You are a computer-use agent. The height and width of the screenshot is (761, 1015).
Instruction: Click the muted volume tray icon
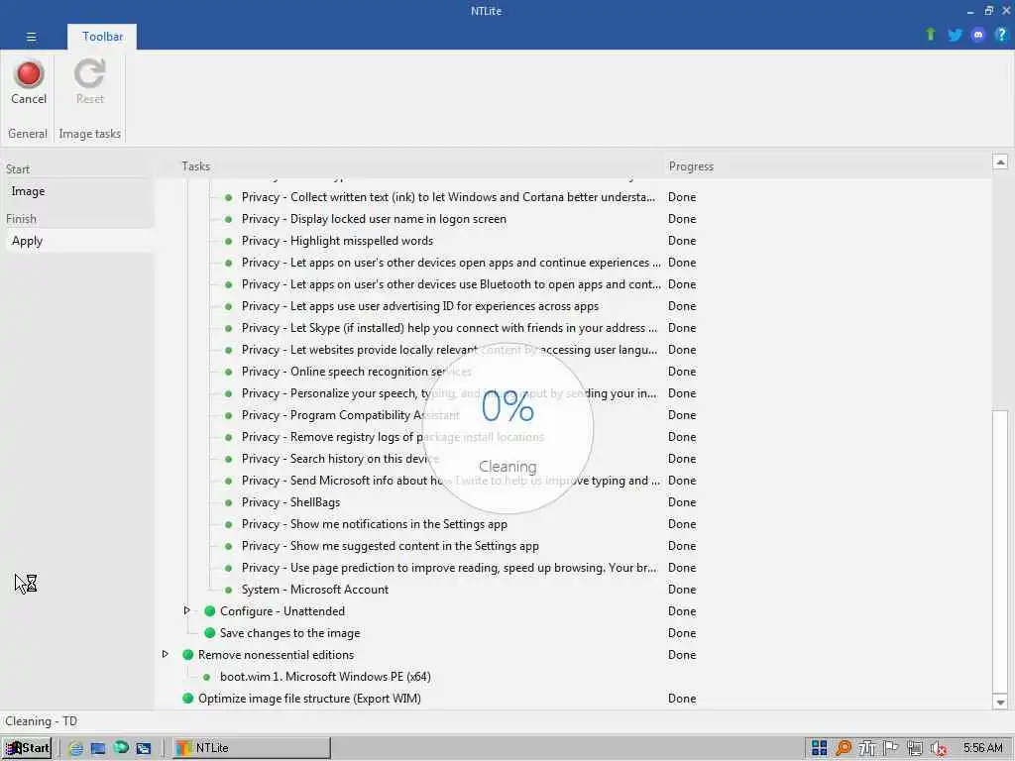(x=939, y=748)
